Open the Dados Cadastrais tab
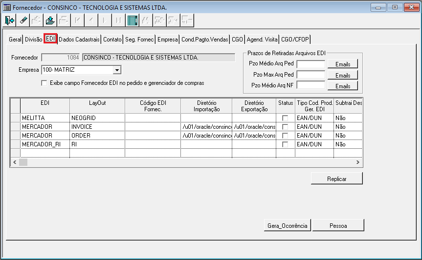422x260 pixels. [79, 40]
